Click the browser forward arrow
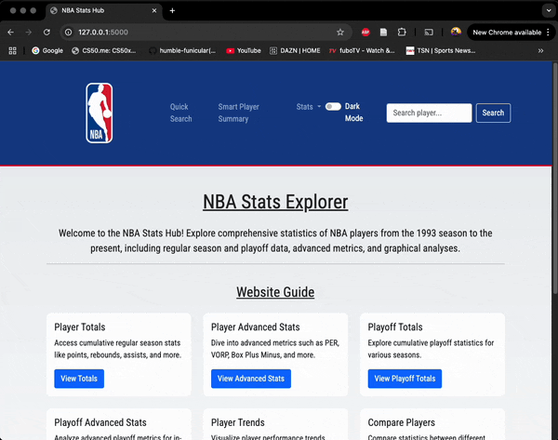558x440 pixels. coord(29,33)
